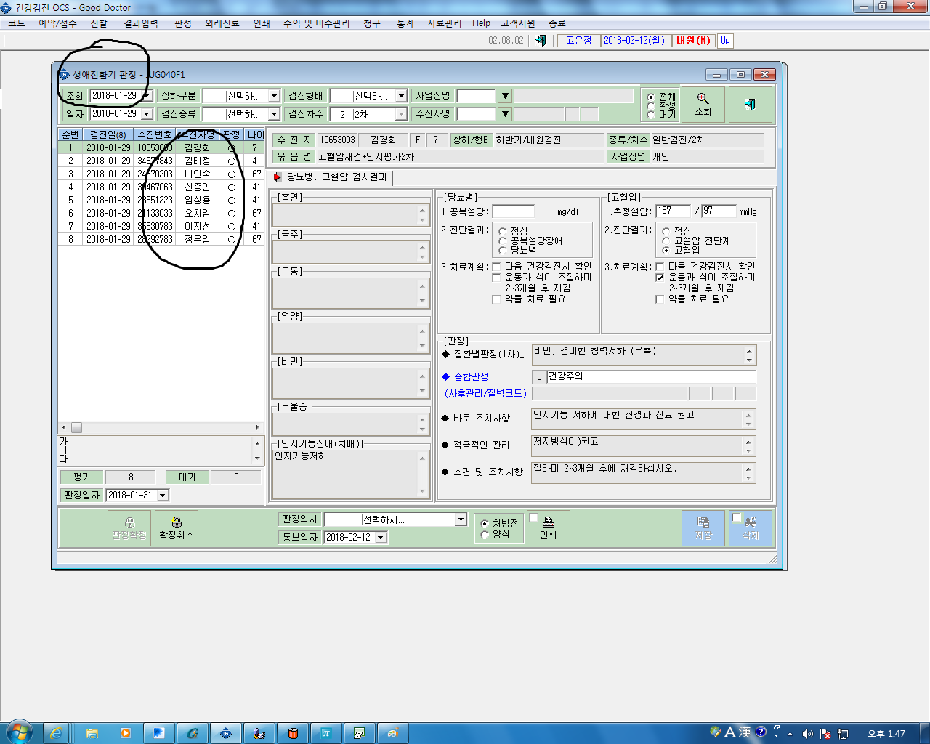Viewport: 930px width, 744px height.
Task: Select the 양식 radio option
Action: tap(485, 535)
